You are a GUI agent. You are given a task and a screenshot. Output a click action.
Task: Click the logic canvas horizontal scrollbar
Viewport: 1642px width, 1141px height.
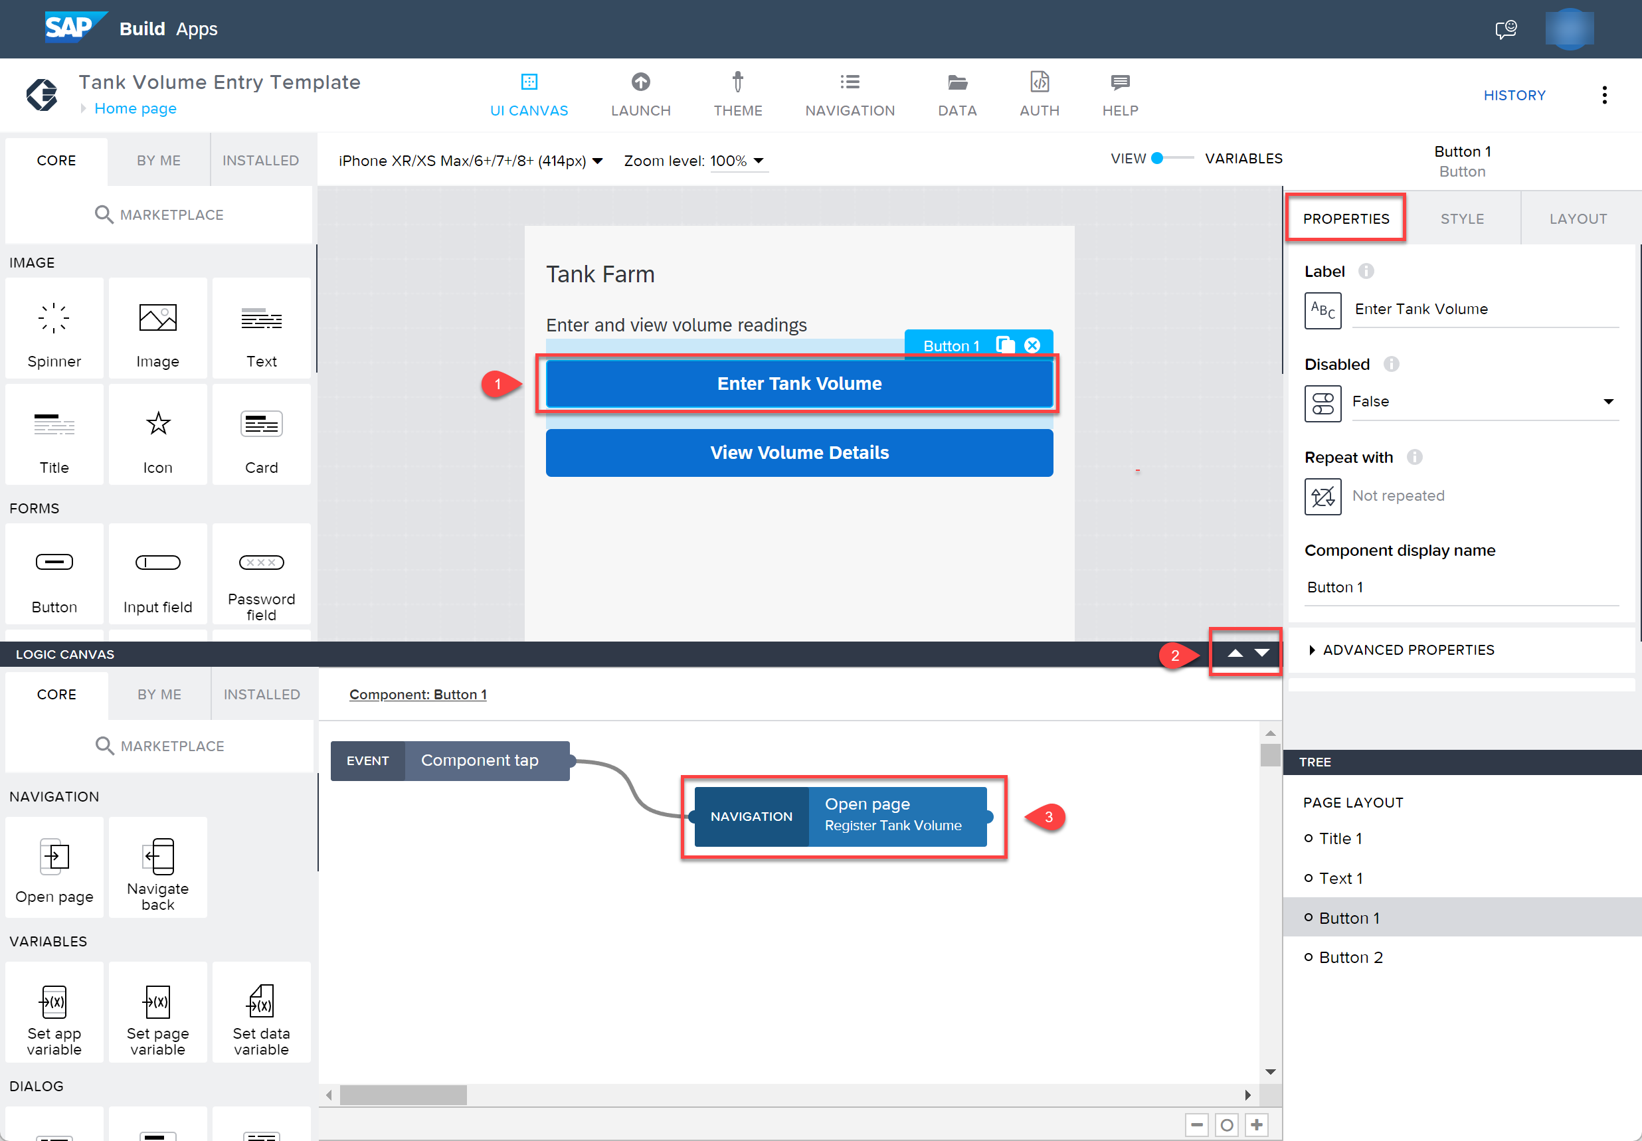coord(403,1095)
